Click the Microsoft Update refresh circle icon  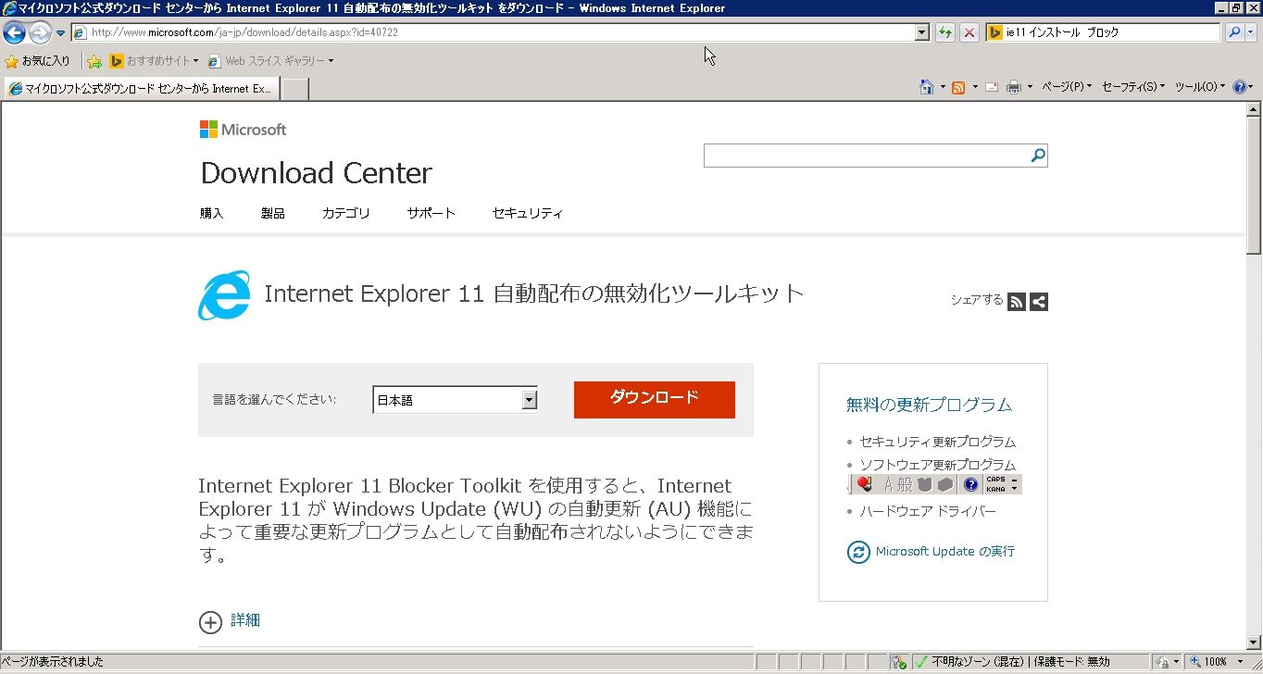point(859,552)
